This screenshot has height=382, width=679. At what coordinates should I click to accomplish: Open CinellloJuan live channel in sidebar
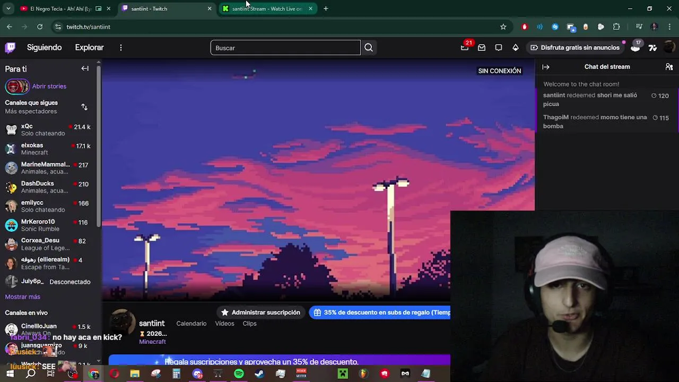tap(48, 329)
